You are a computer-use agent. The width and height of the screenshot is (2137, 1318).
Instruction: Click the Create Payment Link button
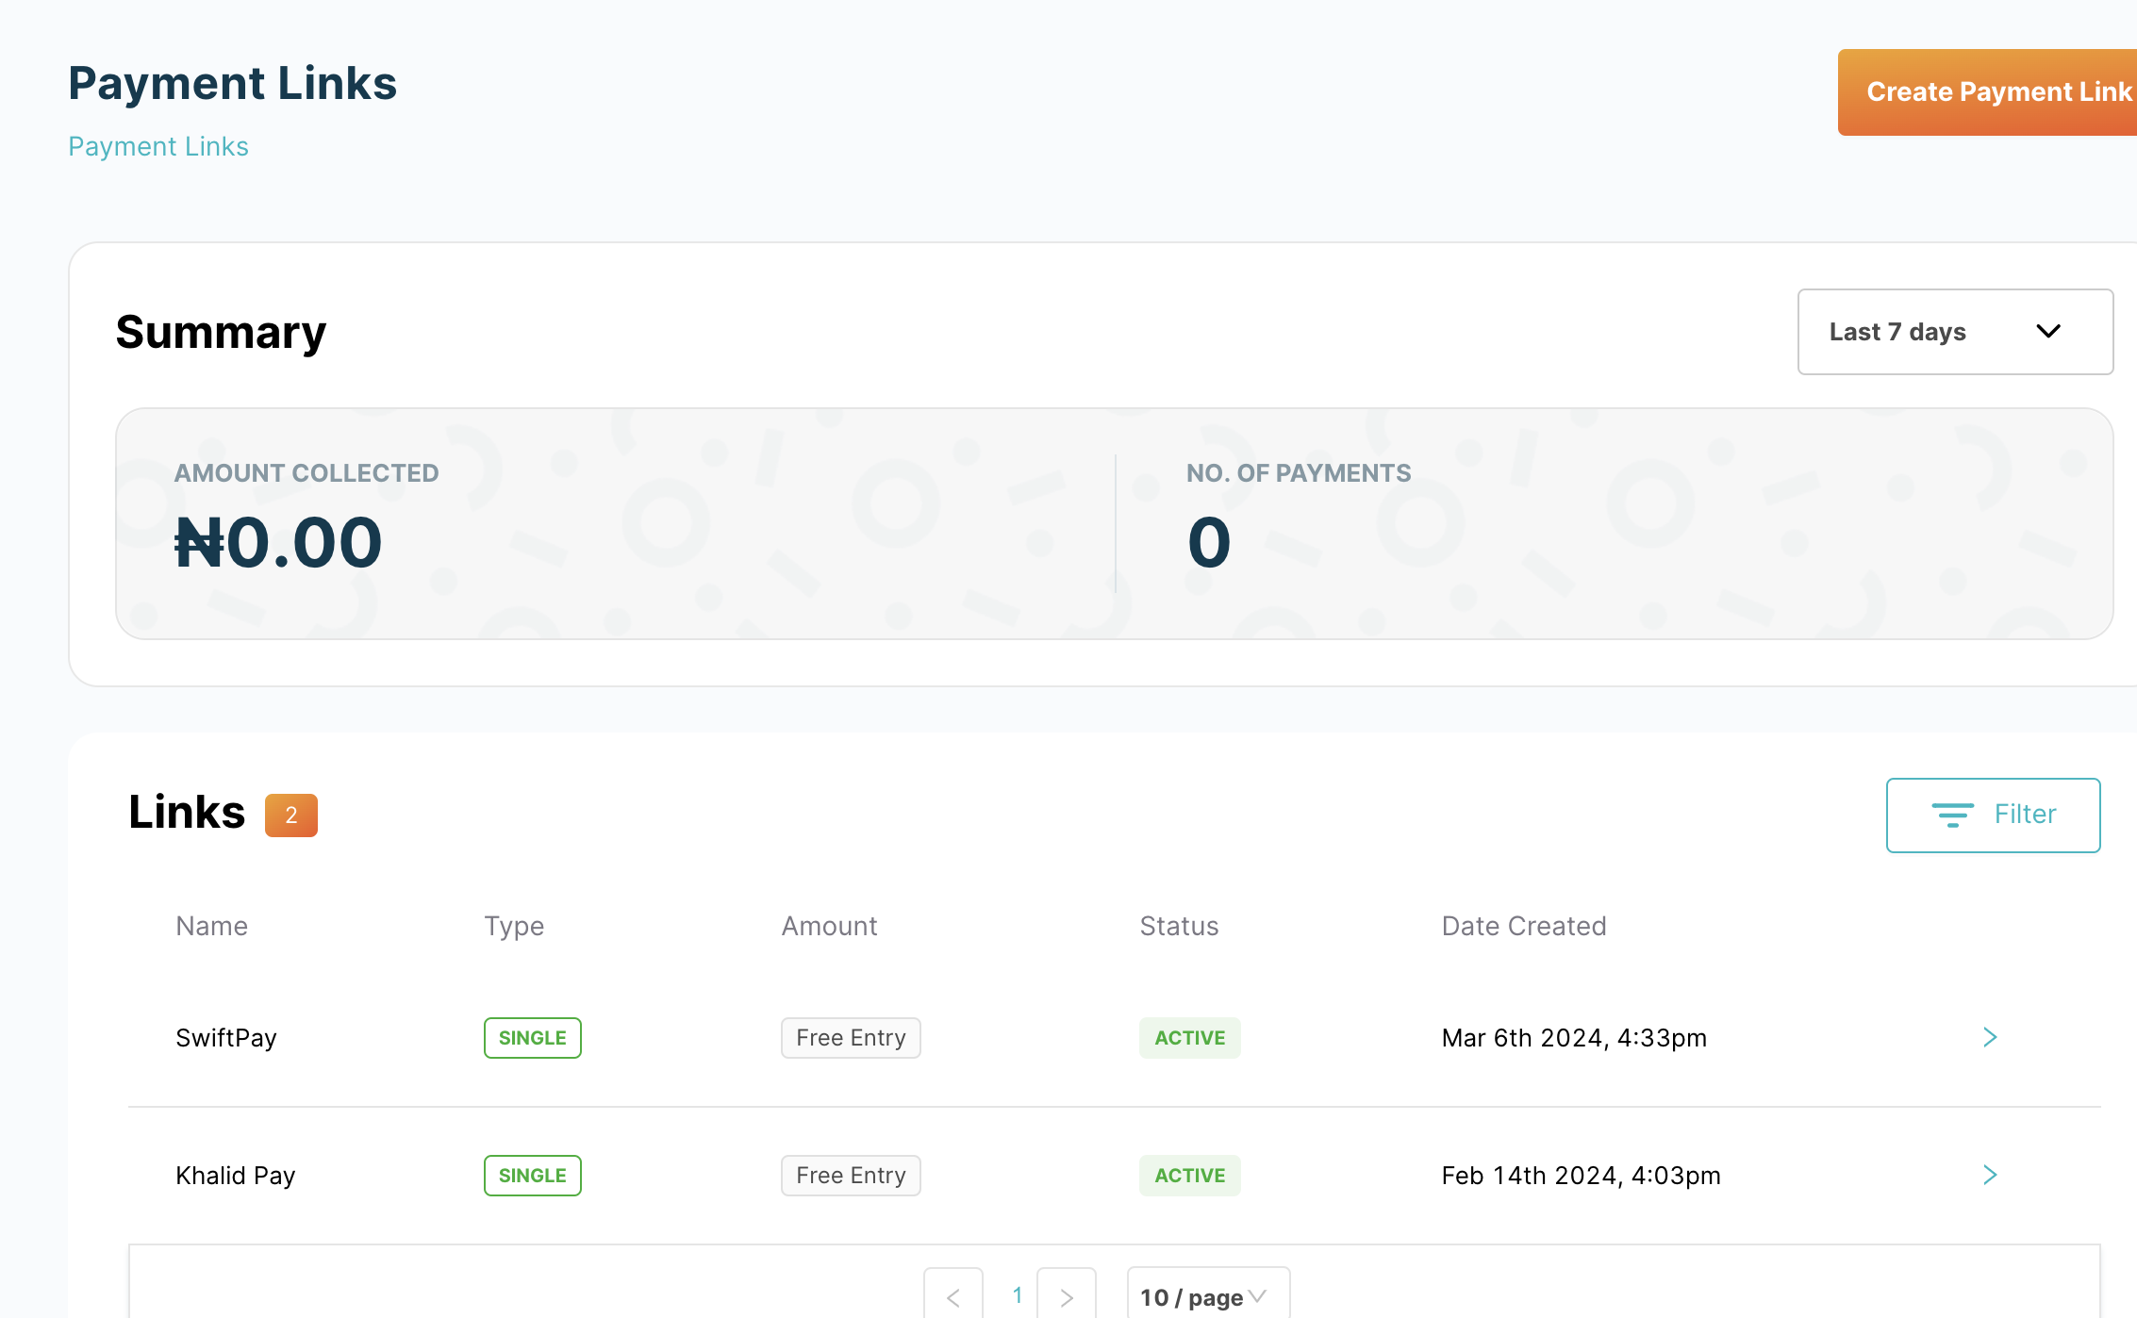tap(1990, 91)
